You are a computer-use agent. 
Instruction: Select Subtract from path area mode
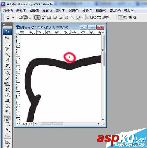(125, 18)
